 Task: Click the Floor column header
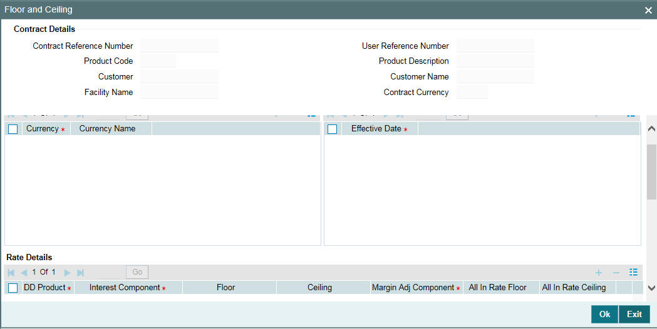(229, 288)
